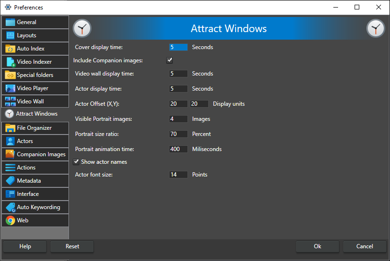The width and height of the screenshot is (390, 261).
Task: Open the Video Wall icon
Action: click(x=10, y=101)
